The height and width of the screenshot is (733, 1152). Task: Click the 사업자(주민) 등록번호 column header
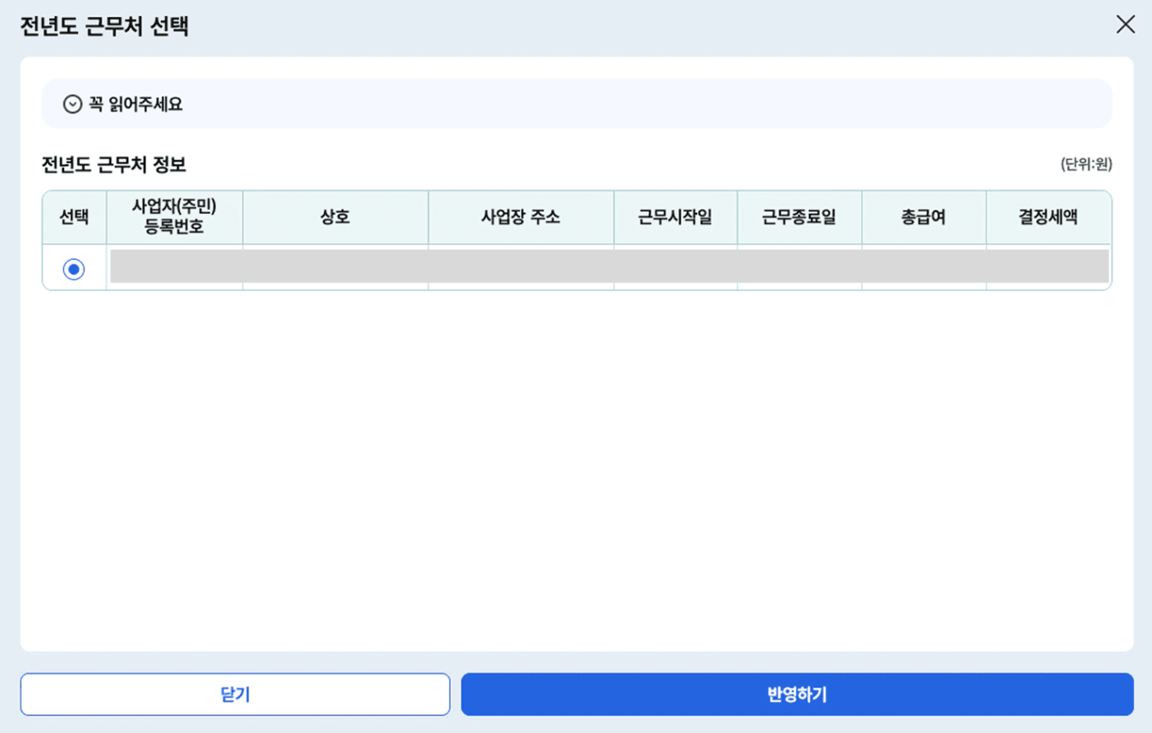coord(174,217)
